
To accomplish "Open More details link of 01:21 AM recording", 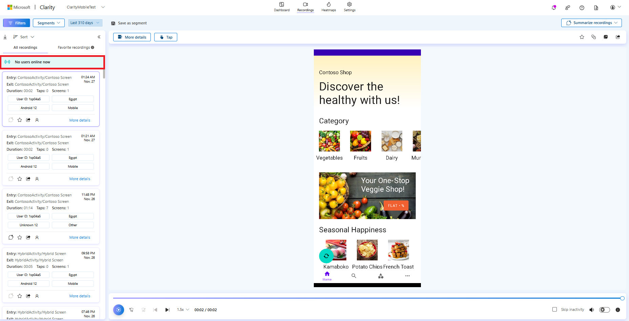I will click(80, 179).
